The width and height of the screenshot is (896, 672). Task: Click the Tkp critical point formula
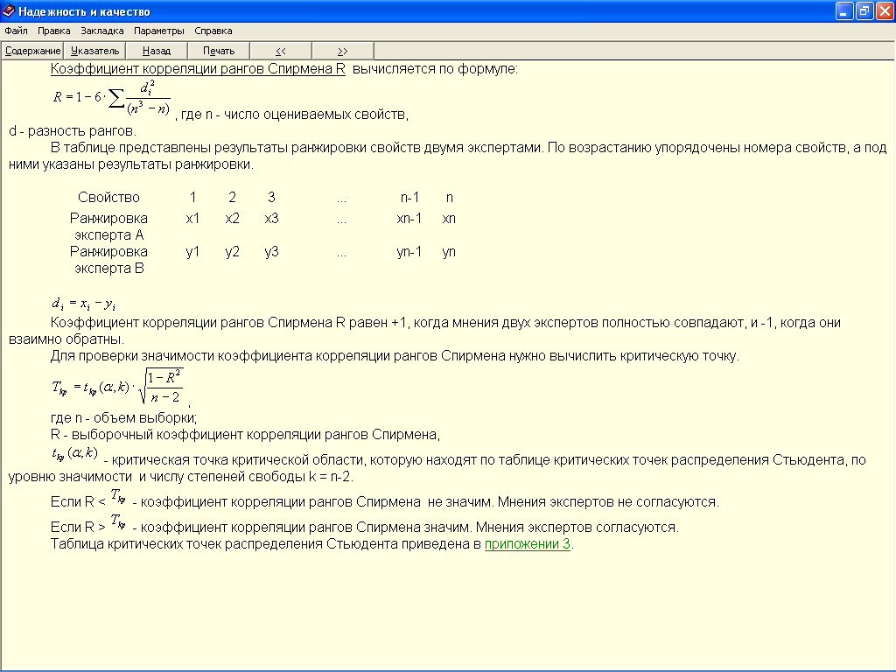click(118, 386)
